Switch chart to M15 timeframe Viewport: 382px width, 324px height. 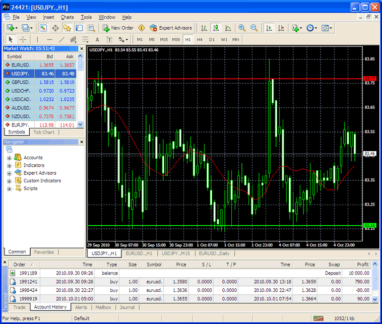(164, 39)
